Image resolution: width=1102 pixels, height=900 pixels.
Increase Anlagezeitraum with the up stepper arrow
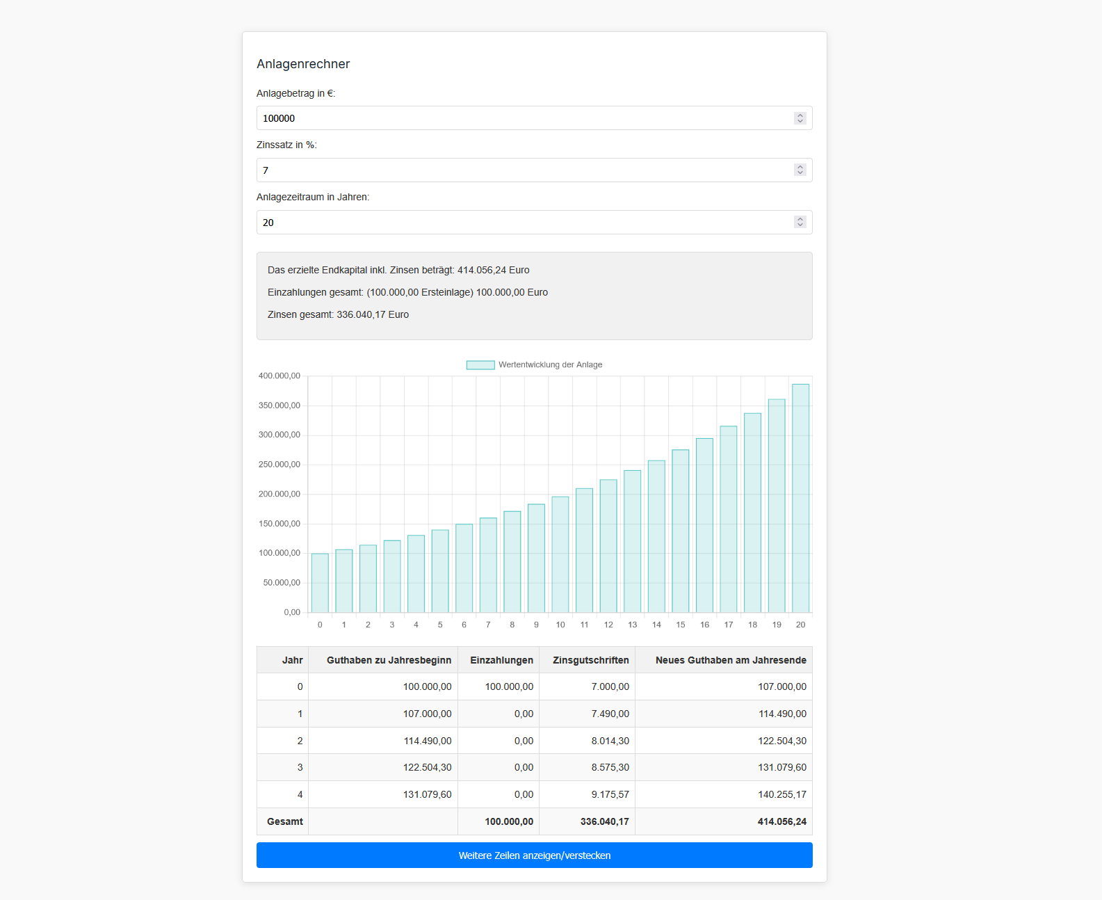[800, 219]
